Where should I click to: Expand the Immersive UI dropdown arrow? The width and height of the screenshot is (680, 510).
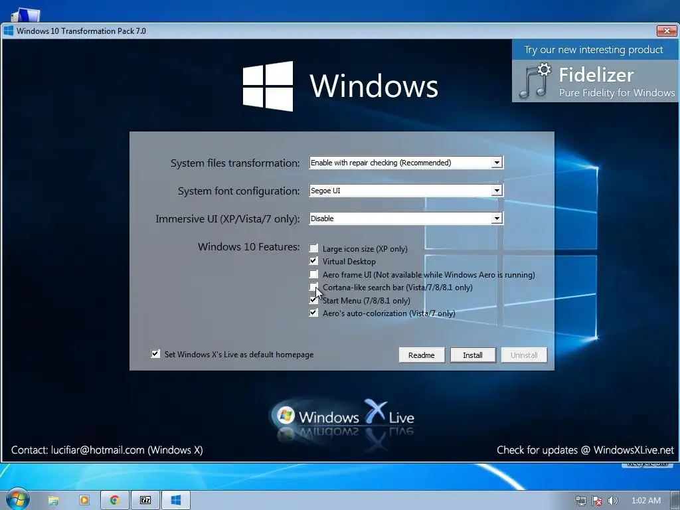(x=497, y=218)
